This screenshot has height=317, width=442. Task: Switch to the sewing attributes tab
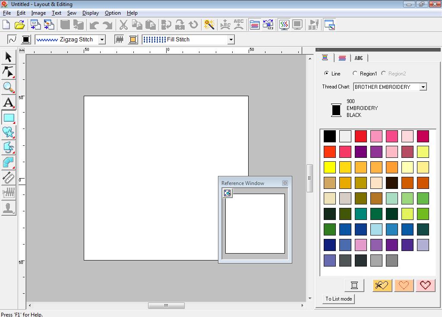tap(342, 58)
